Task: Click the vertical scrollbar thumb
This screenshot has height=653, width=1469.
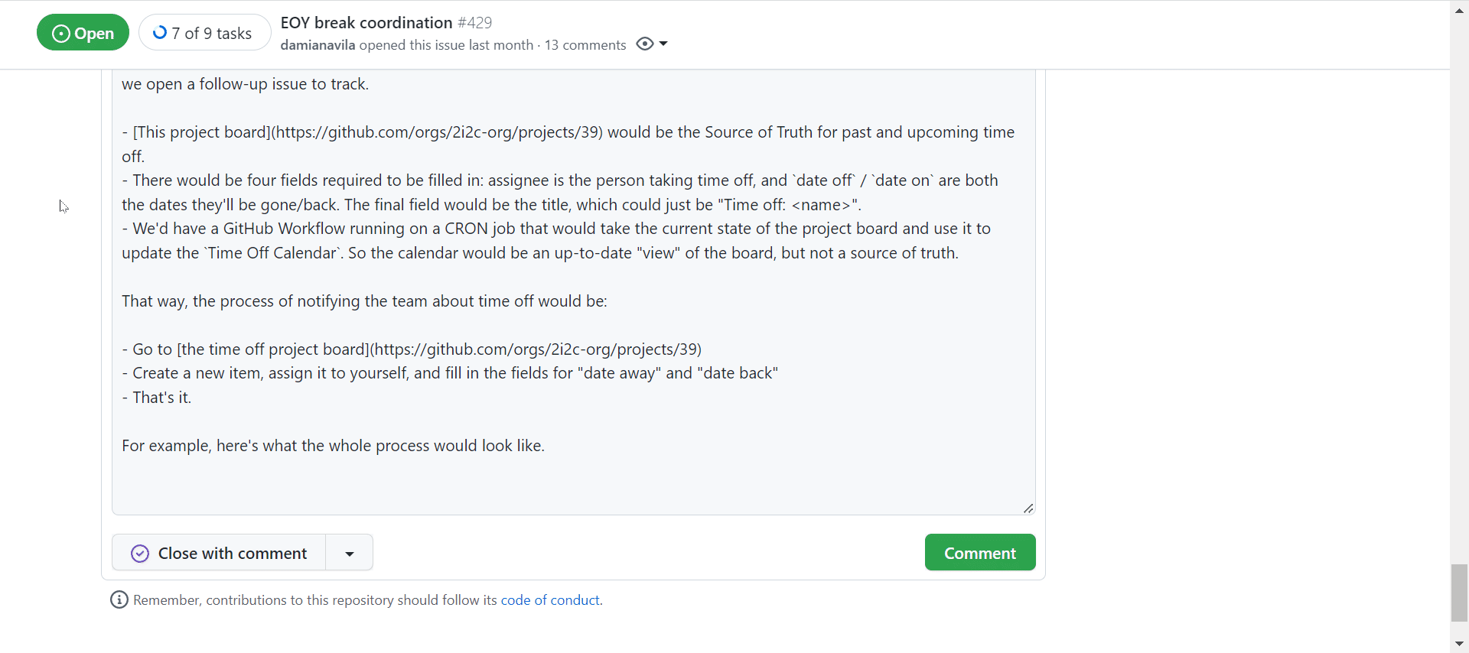Action: tap(1460, 593)
